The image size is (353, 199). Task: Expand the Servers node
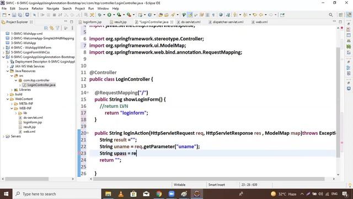point(3,137)
